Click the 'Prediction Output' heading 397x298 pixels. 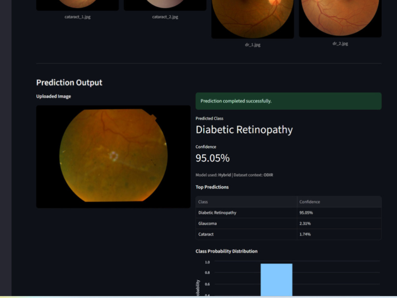coord(69,83)
